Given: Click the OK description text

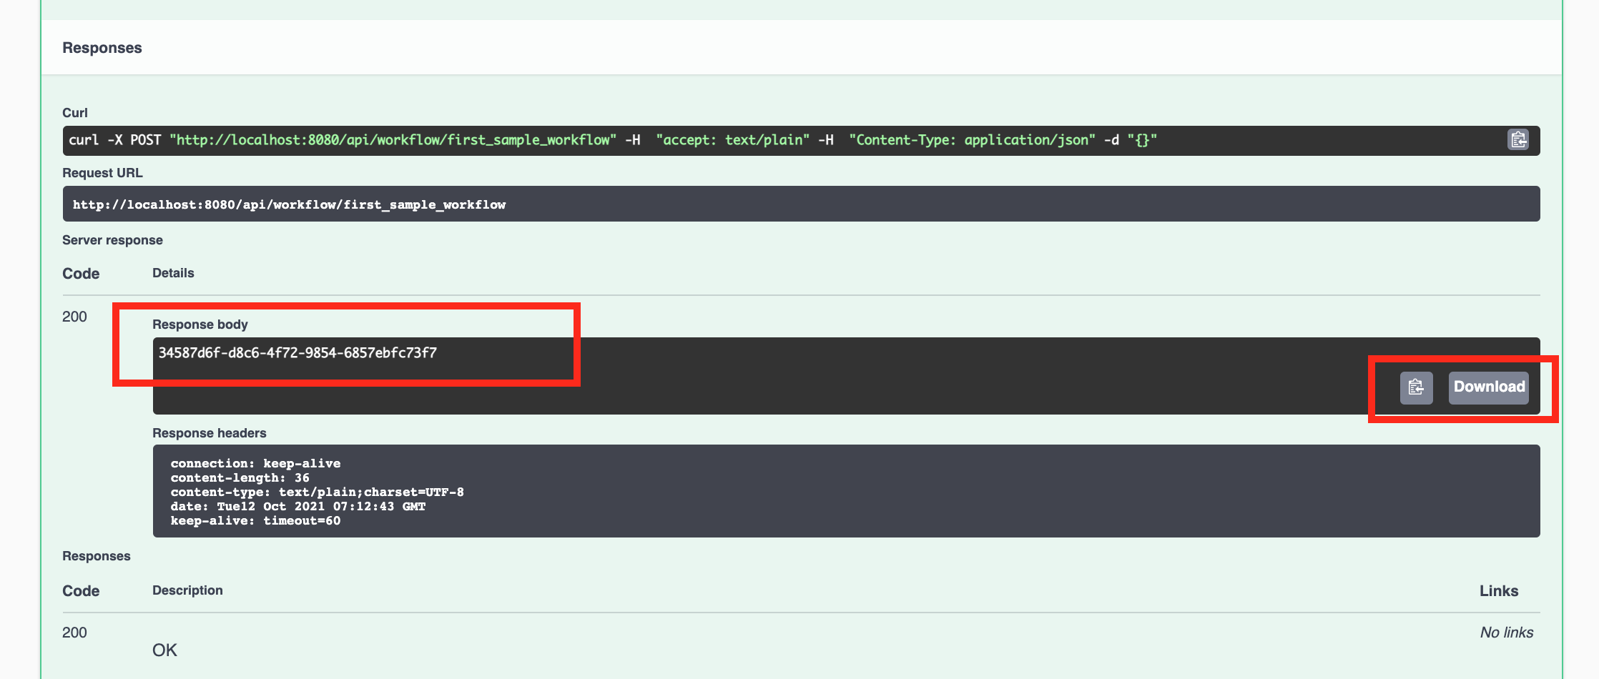Looking at the screenshot, I should coord(164,650).
